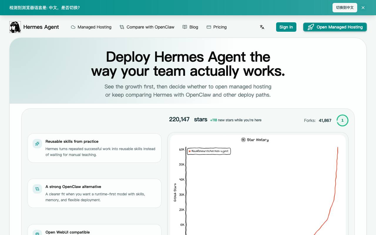Image resolution: width=376 pixels, height=235 pixels.
Task: Dismiss the language detection banner
Action: tap(363, 8)
